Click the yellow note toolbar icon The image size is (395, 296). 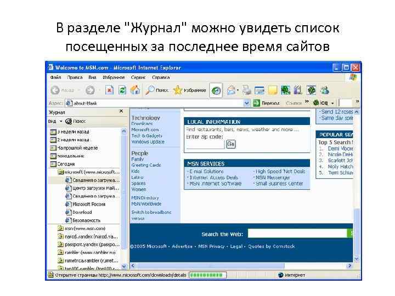tap(273, 90)
